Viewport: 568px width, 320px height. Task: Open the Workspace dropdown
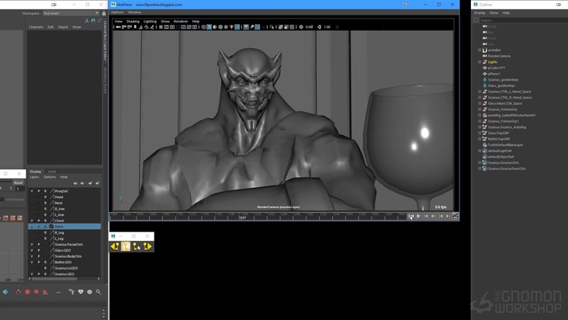click(71, 13)
